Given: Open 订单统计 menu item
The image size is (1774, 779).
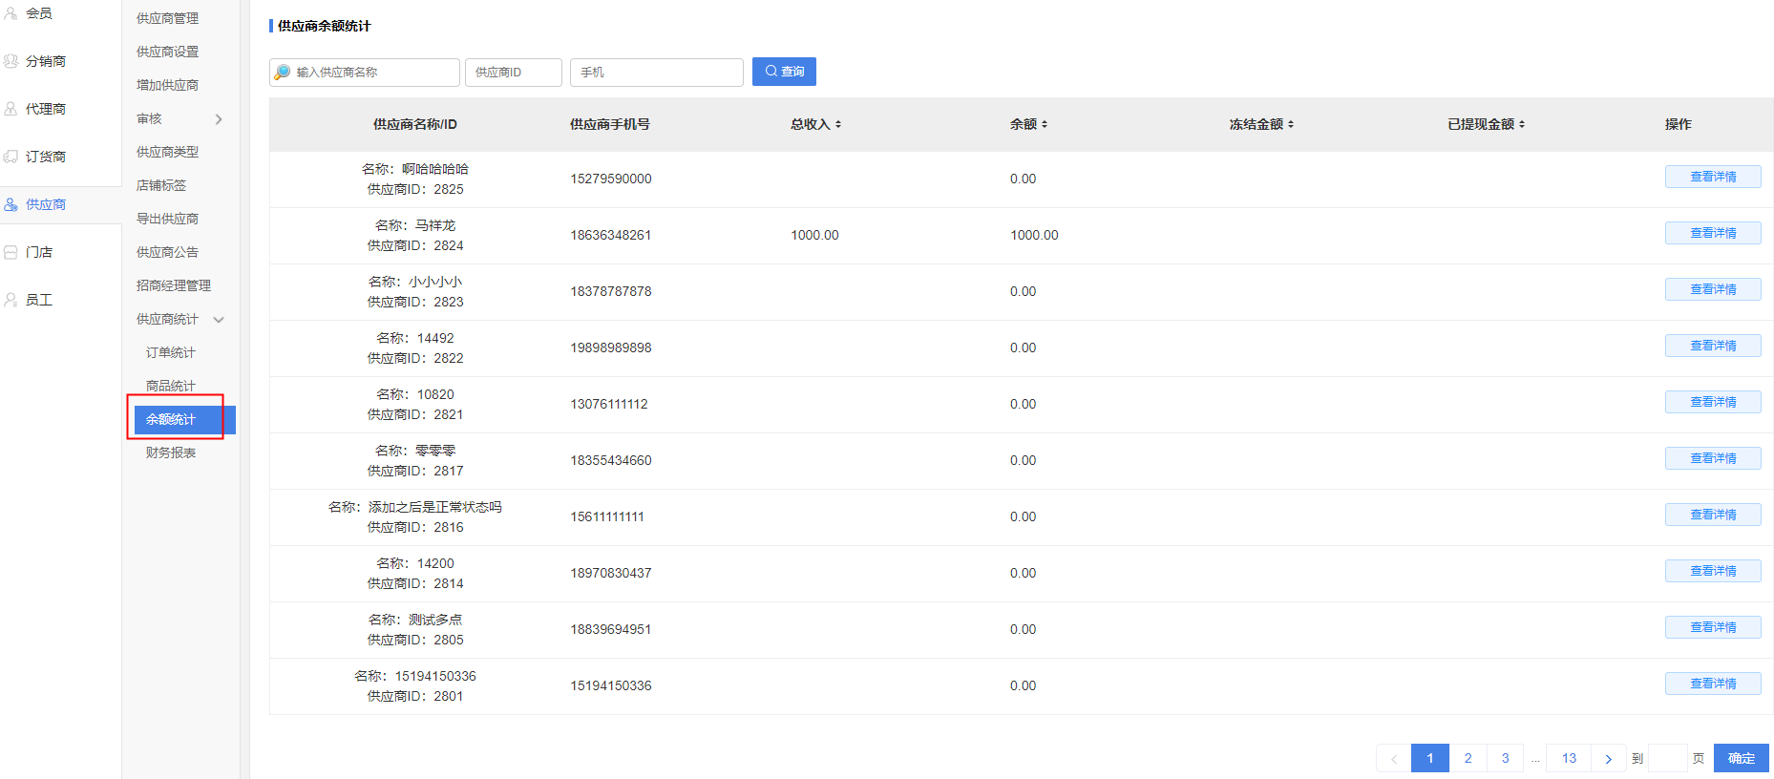Looking at the screenshot, I should point(171,352).
